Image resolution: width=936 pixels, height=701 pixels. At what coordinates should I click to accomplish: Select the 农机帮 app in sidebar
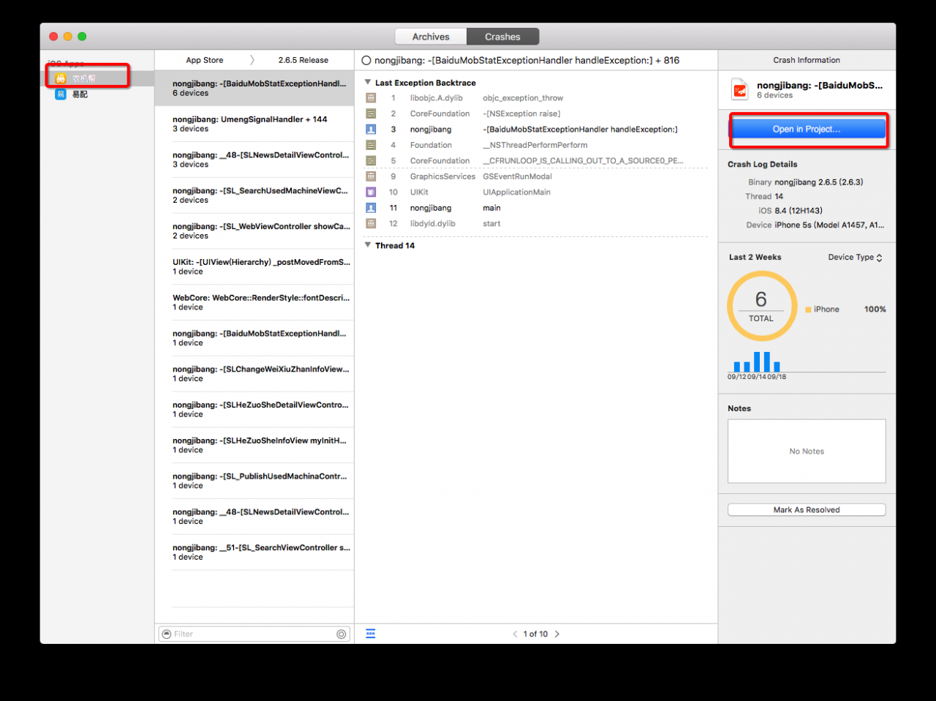pos(97,78)
